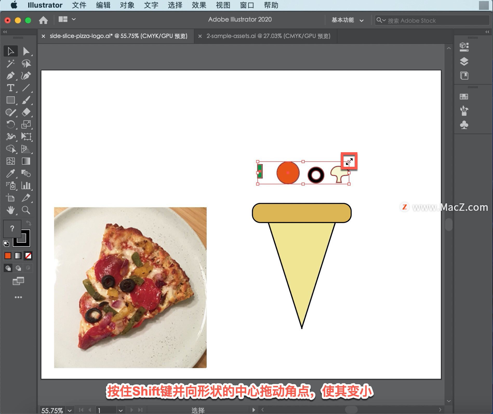This screenshot has height=414, width=493.
Task: Change the screen mode
Action: pos(18,281)
